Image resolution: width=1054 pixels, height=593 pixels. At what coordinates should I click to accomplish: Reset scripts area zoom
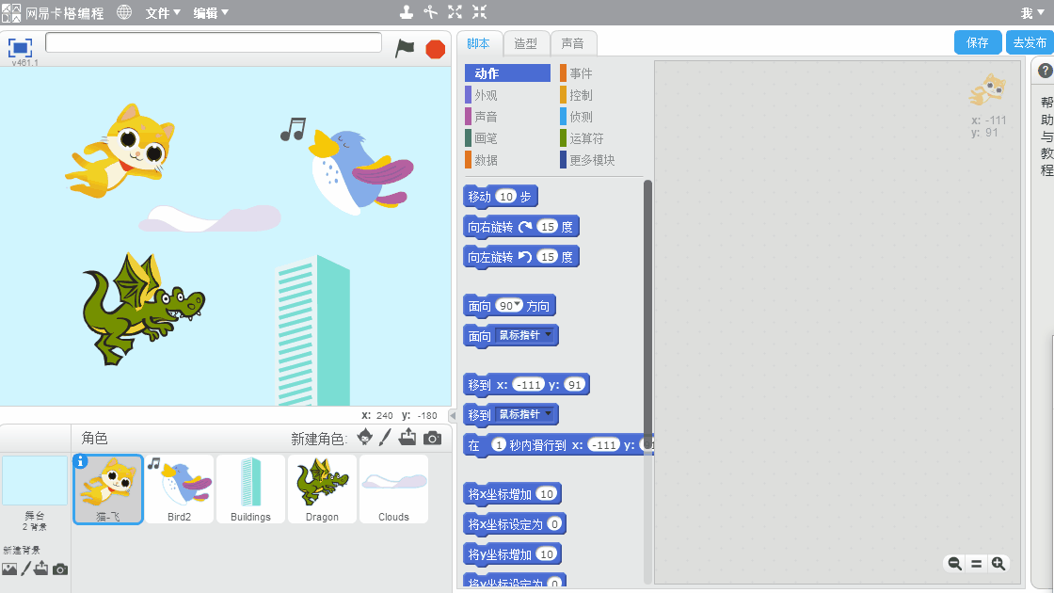(977, 564)
